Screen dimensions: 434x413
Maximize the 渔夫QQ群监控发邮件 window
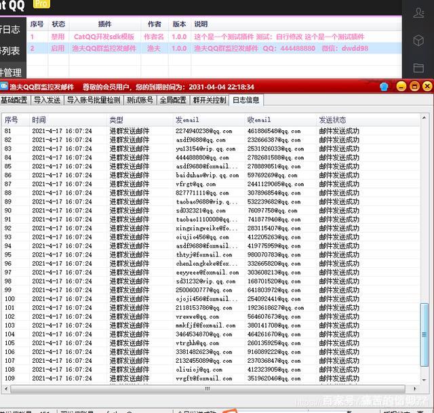pyautogui.click(x=414, y=87)
